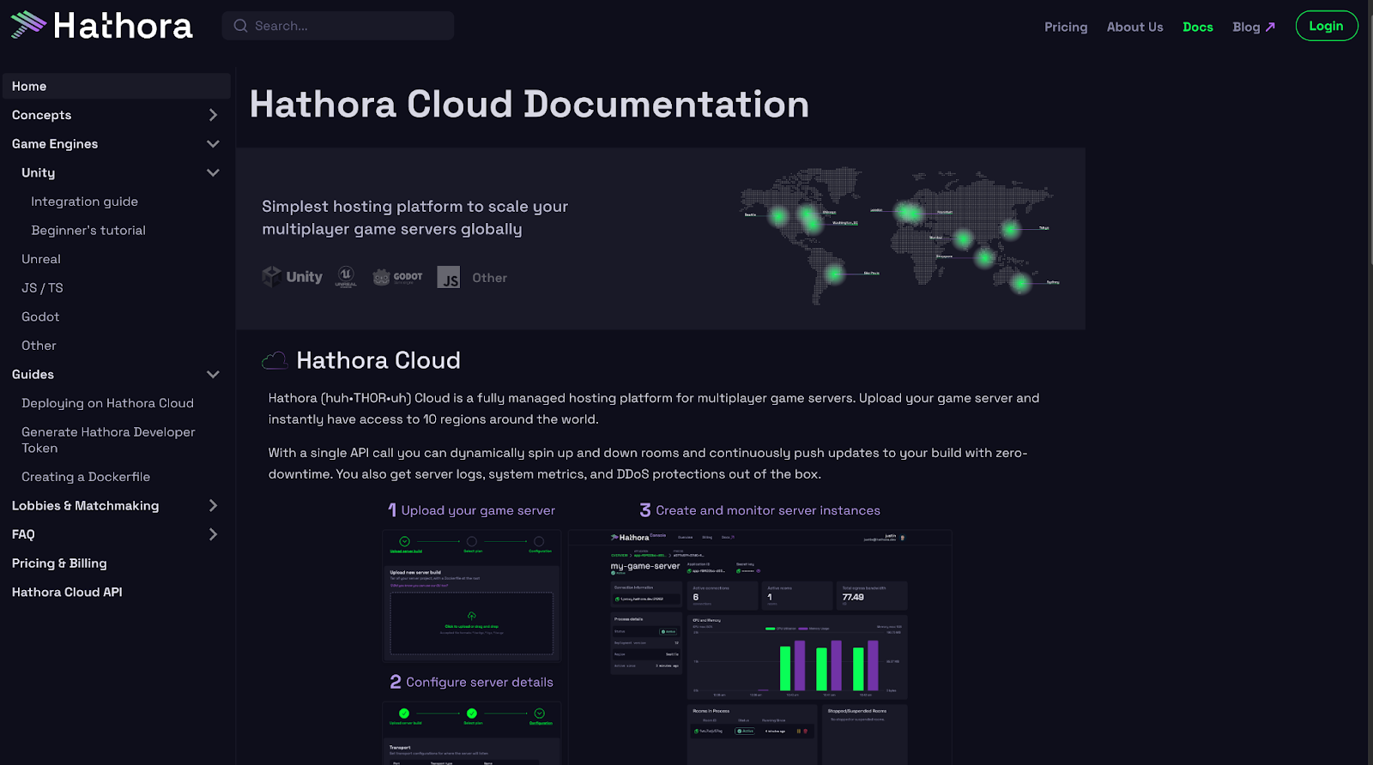Open the Other sidebar link

pos(39,346)
